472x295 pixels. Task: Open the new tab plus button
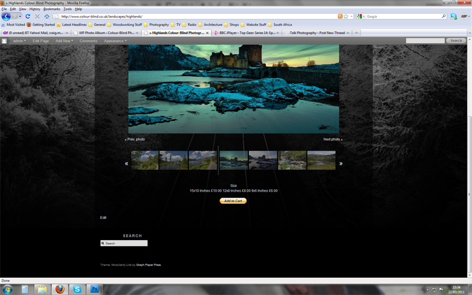pos(356,33)
